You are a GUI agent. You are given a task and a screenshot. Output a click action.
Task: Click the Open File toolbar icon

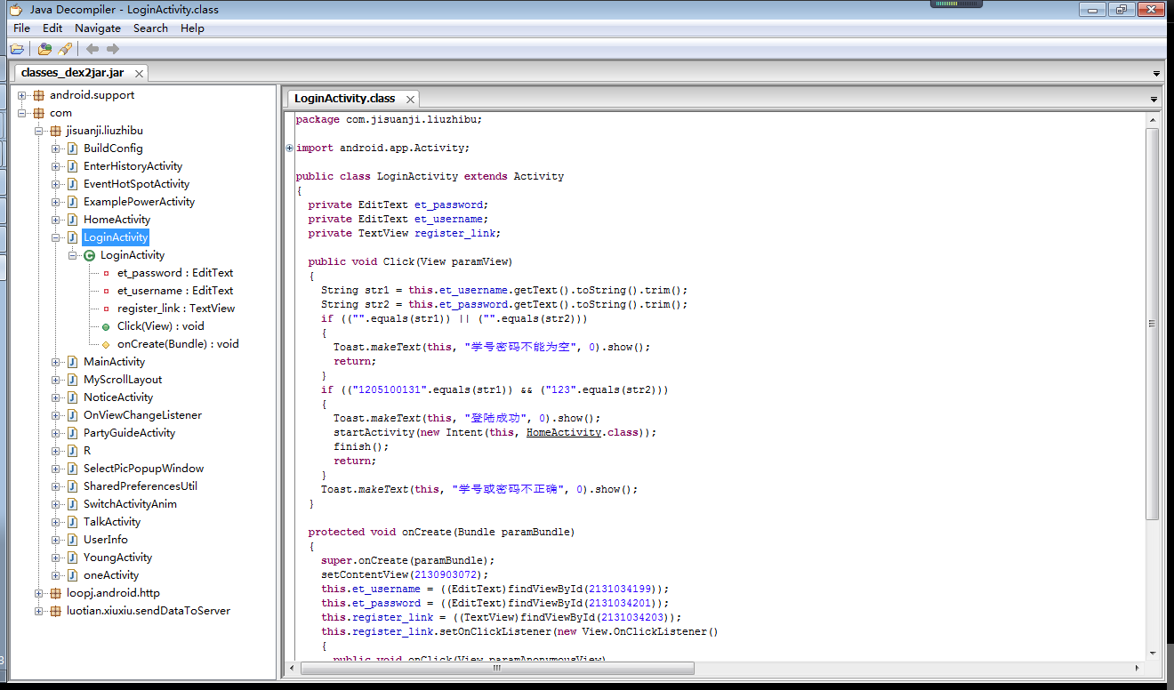click(17, 49)
